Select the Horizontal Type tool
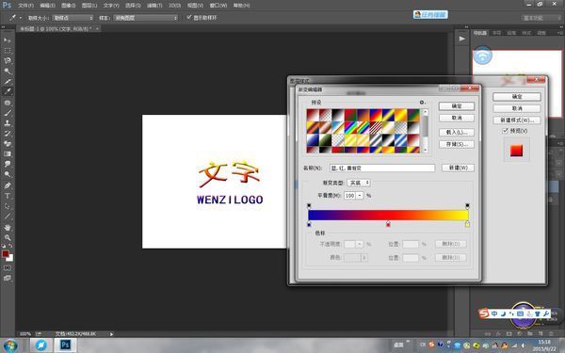This screenshot has height=353, width=565. click(x=8, y=196)
